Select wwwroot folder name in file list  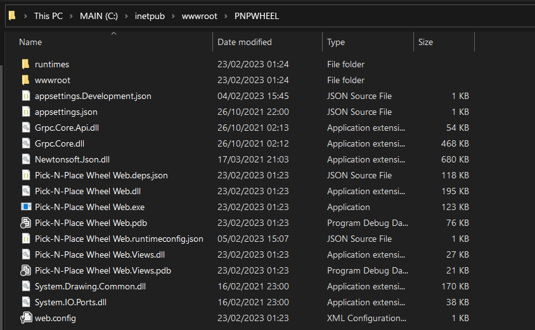point(53,81)
